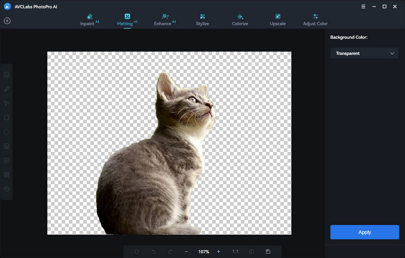Viewport: 405px width, 258px height.
Task: Select the elliptical selection tool
Action: coord(6,132)
